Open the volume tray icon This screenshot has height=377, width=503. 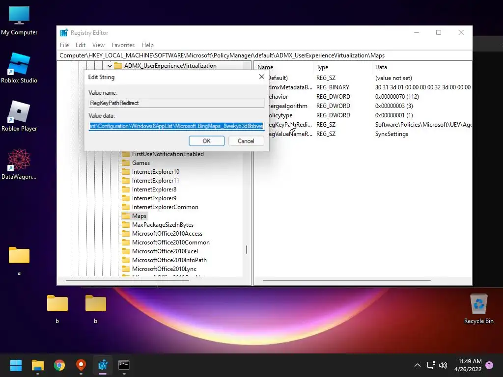tap(443, 365)
